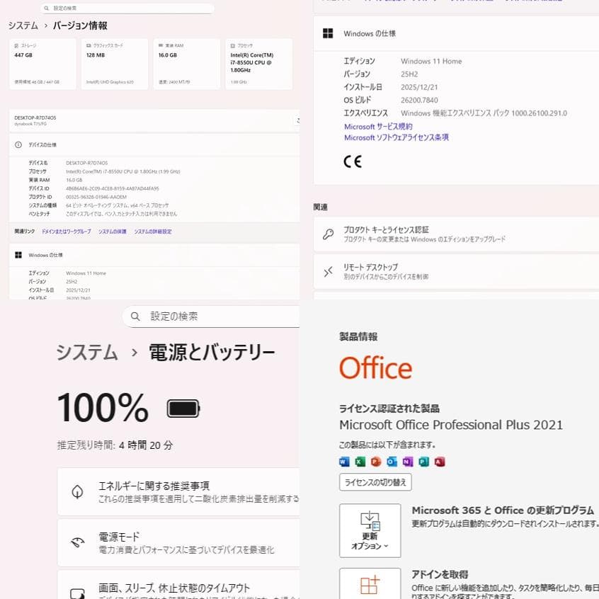Click the ライセンス認証された製品 heading
The image size is (599, 599).
(389, 409)
